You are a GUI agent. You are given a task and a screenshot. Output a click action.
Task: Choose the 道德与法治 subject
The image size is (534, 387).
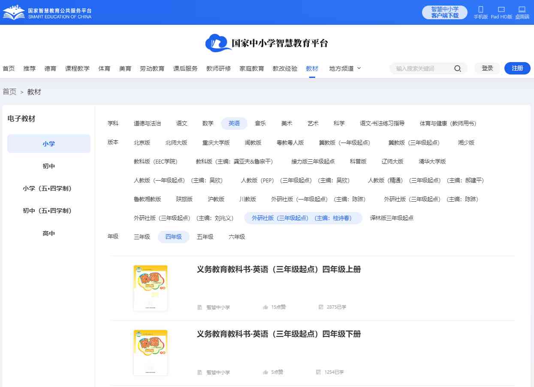coord(147,123)
